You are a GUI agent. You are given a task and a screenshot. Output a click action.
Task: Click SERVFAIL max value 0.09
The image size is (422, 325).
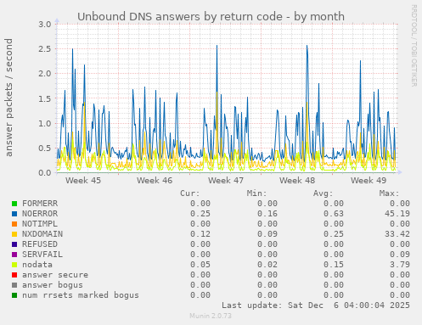click(400, 255)
